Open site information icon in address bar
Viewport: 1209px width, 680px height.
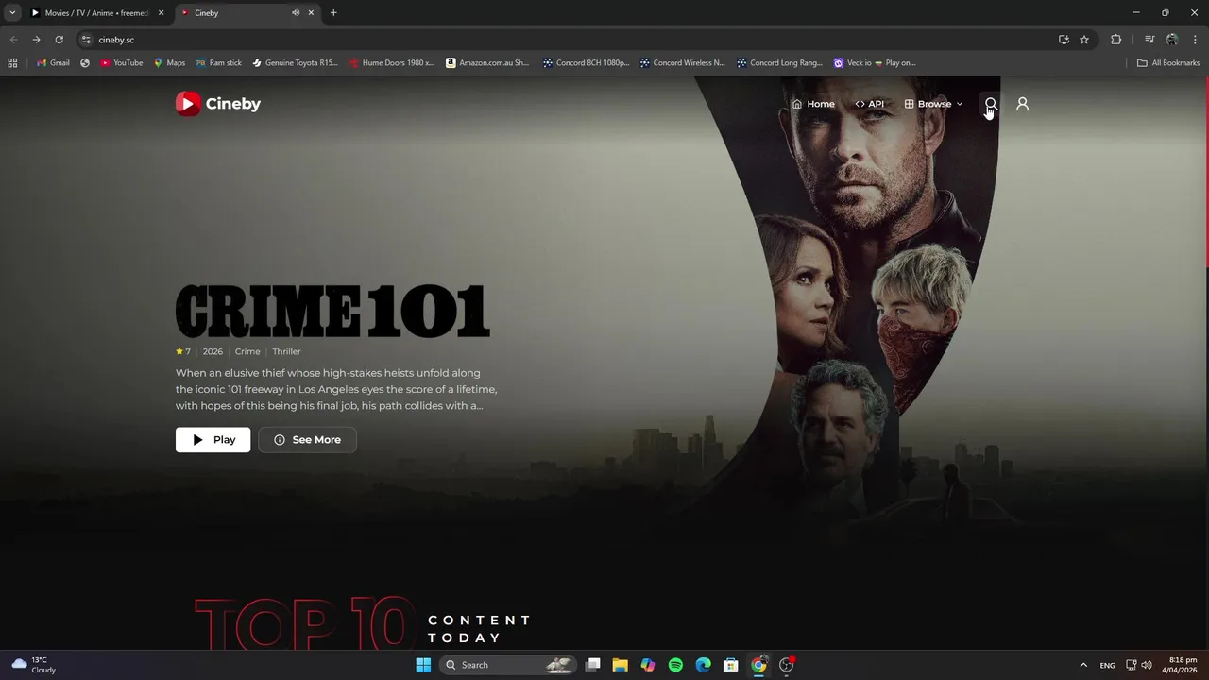[86, 40]
